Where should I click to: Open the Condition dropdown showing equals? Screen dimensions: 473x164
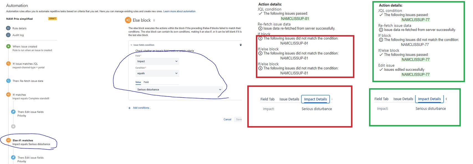click(157, 73)
